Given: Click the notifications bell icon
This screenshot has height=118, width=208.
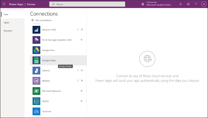Looking at the screenshot, I should point(180,4).
